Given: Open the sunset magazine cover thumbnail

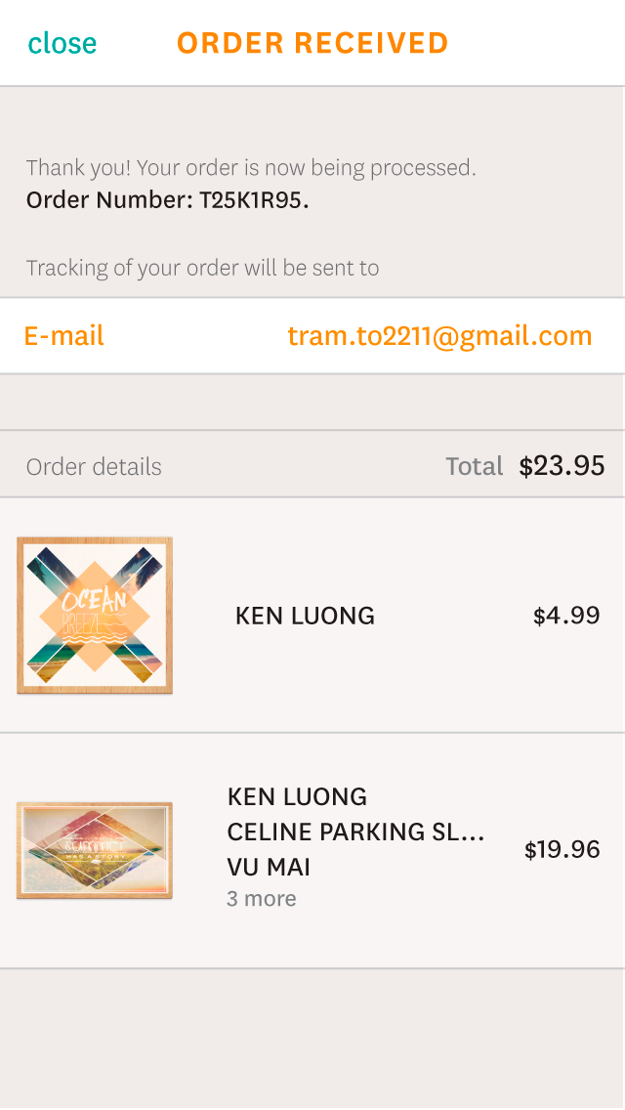Looking at the screenshot, I should tap(95, 850).
